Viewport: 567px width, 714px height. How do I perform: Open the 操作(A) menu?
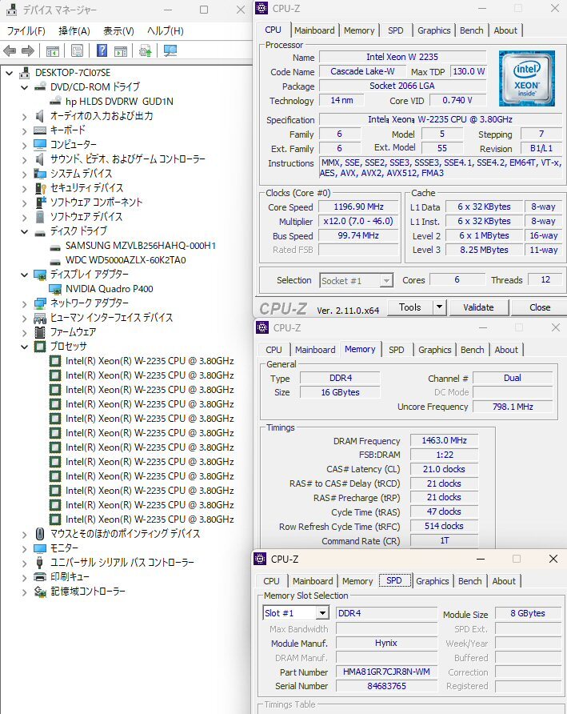coord(74,31)
